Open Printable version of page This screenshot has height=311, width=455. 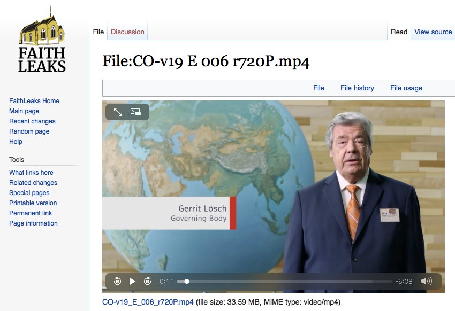tap(33, 203)
